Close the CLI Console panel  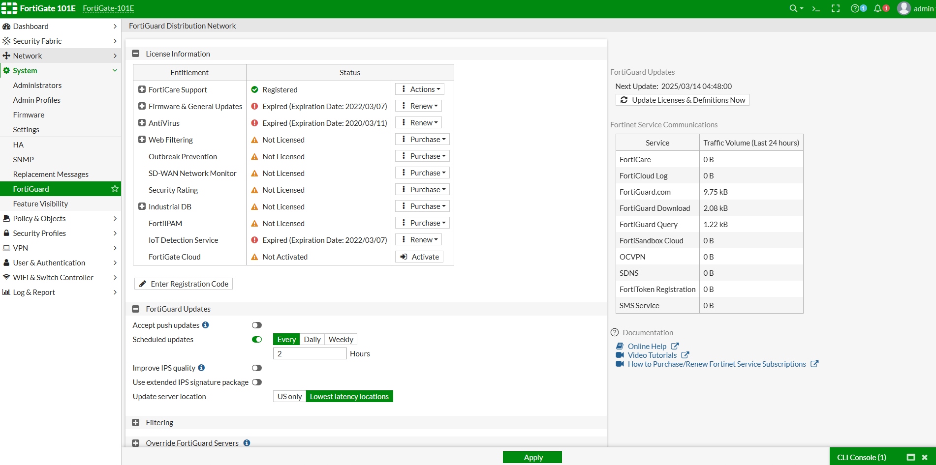(x=925, y=457)
